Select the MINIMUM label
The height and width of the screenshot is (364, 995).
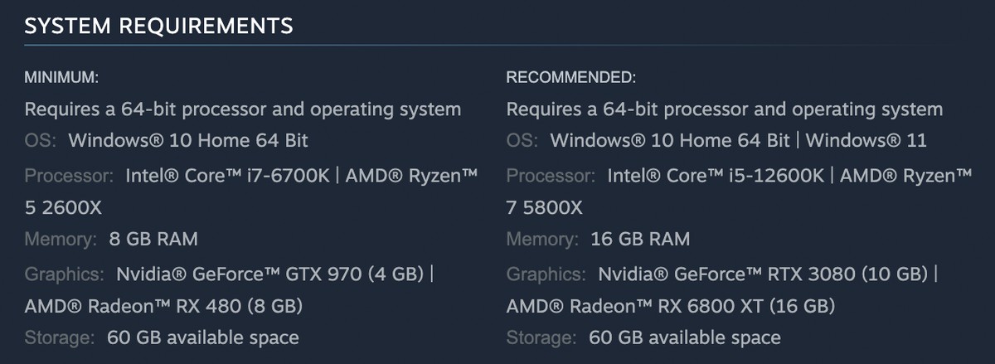coord(61,78)
